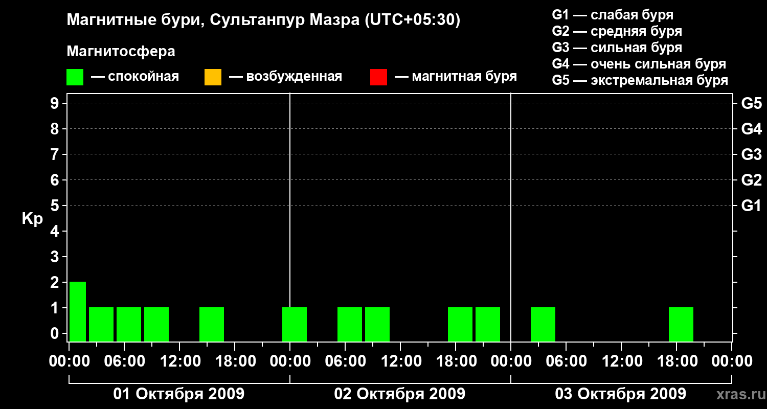Click the 'Магнитосфера' legend heading
The height and width of the screenshot is (409, 767).
click(x=121, y=52)
